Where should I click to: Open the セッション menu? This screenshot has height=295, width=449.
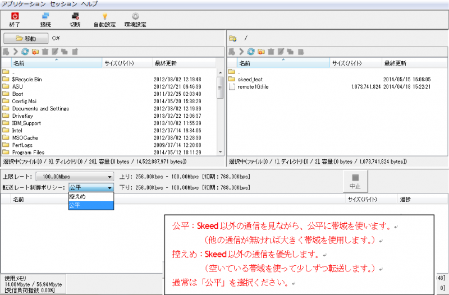click(x=63, y=3)
